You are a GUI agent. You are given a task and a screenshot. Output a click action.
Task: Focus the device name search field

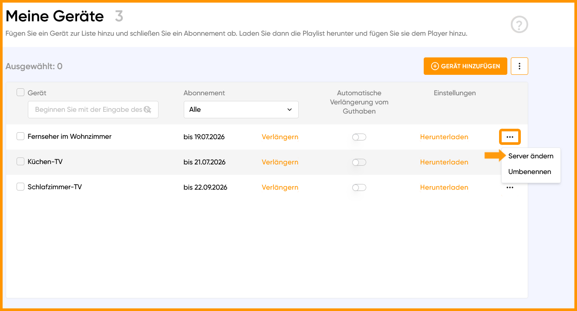(93, 110)
